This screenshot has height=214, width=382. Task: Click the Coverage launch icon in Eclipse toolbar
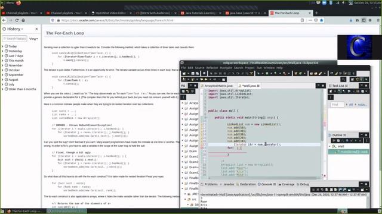[275, 73]
